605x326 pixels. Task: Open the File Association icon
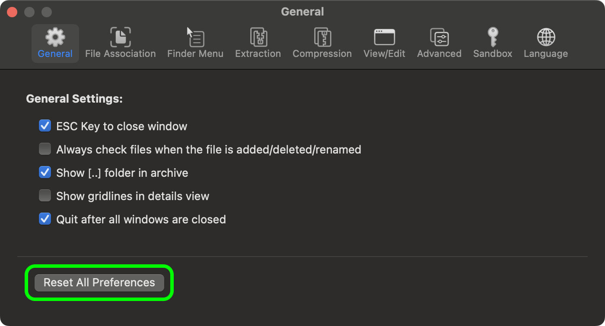pyautogui.click(x=120, y=38)
